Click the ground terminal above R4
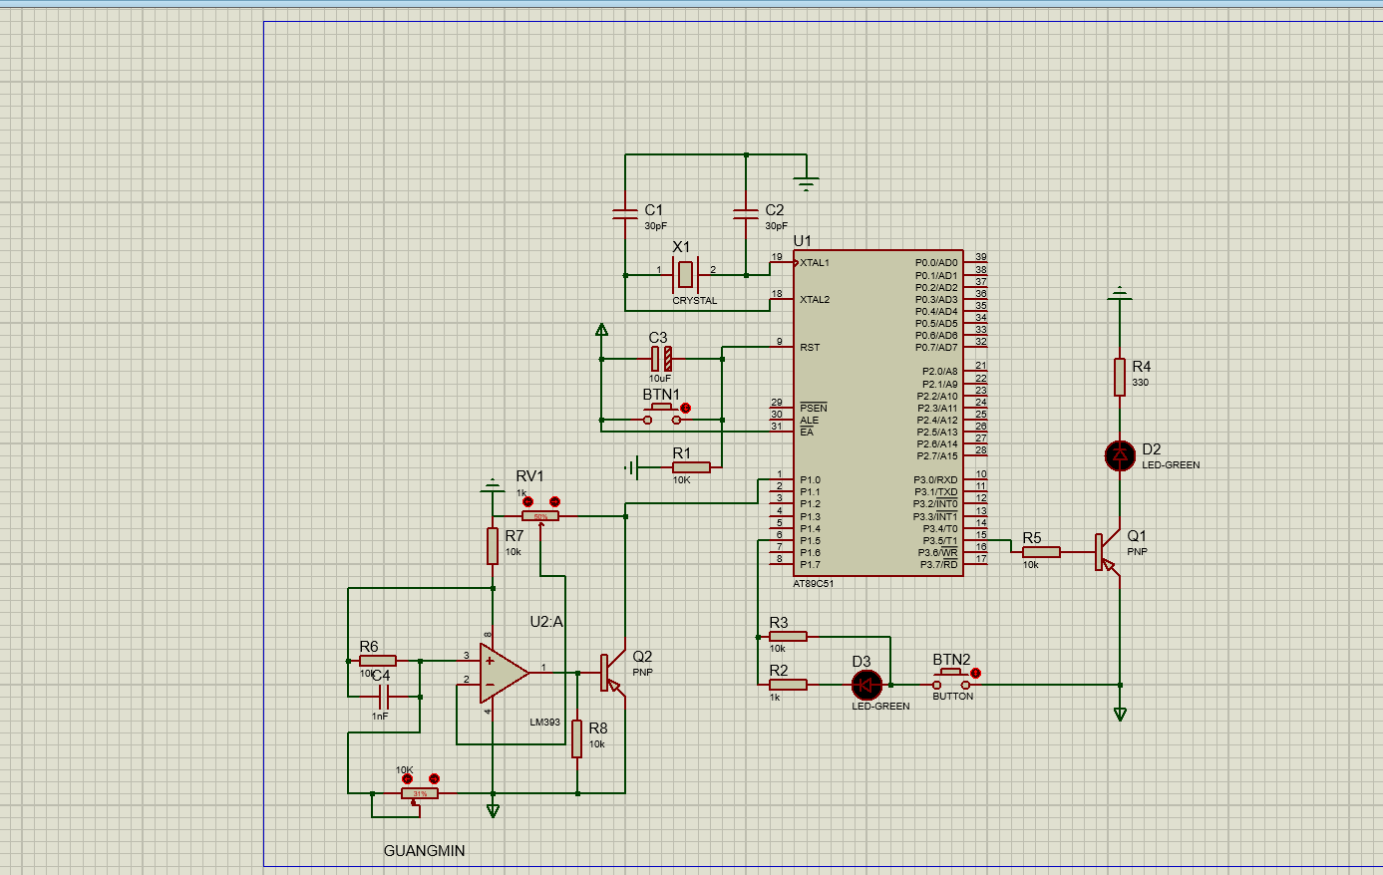Image resolution: width=1383 pixels, height=875 pixels. tap(1120, 292)
